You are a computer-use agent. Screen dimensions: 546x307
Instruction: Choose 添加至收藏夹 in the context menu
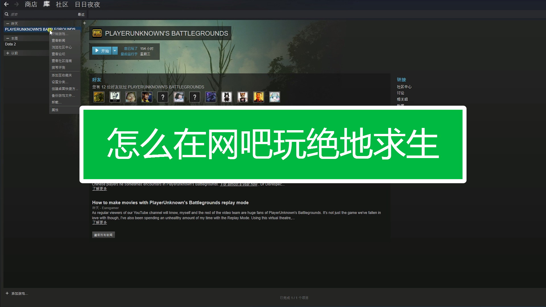pos(65,75)
